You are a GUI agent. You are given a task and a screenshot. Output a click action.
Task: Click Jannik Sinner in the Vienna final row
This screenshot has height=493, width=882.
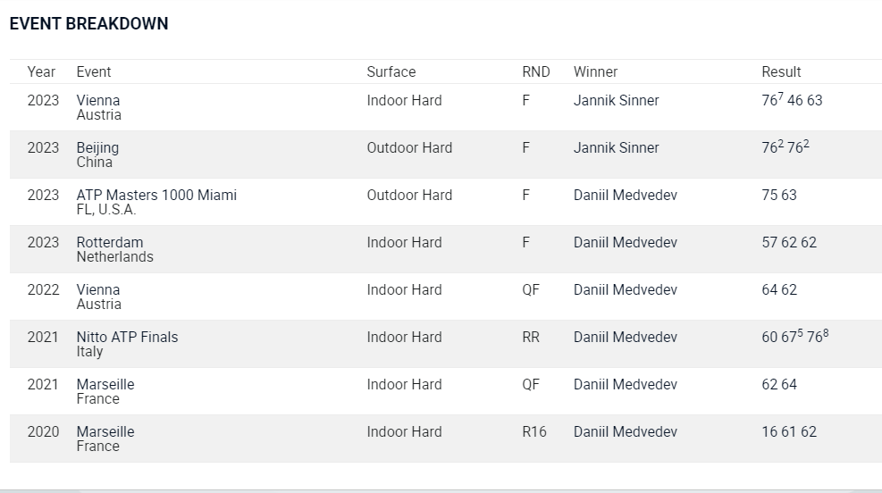[x=616, y=101]
